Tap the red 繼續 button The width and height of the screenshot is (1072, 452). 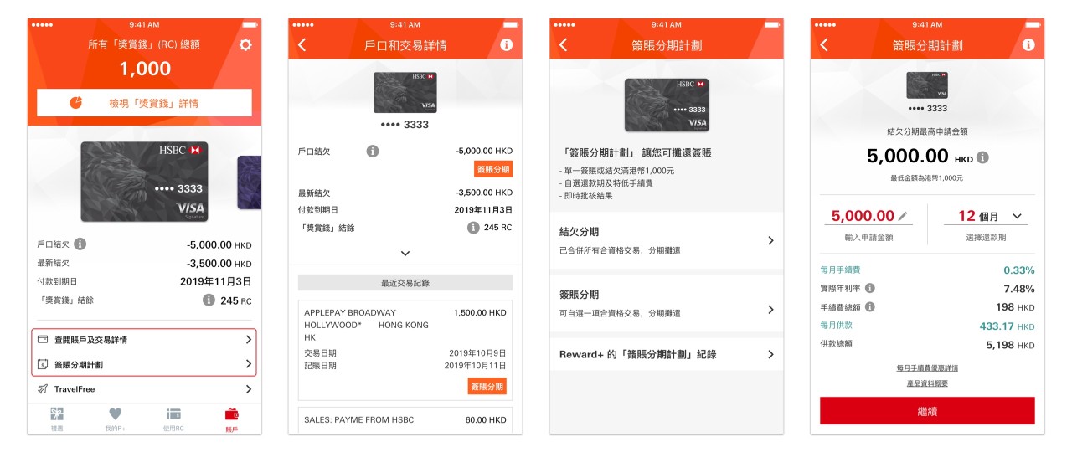927,411
